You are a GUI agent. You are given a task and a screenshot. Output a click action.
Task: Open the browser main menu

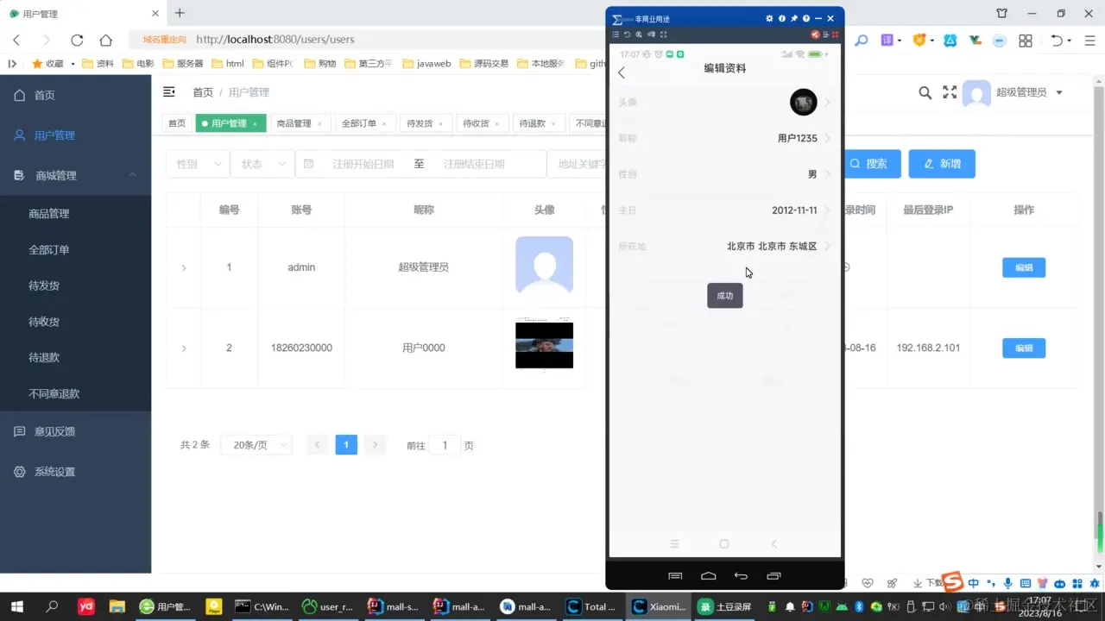pos(1091,41)
